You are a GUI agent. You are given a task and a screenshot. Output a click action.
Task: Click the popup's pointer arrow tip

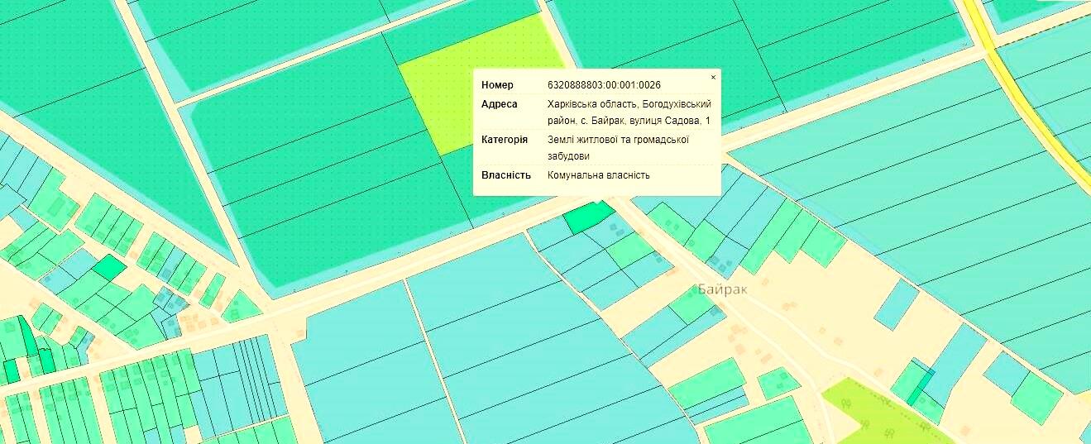coord(596,203)
